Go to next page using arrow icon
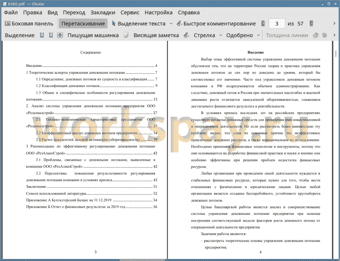340x261 pixels. point(311,23)
